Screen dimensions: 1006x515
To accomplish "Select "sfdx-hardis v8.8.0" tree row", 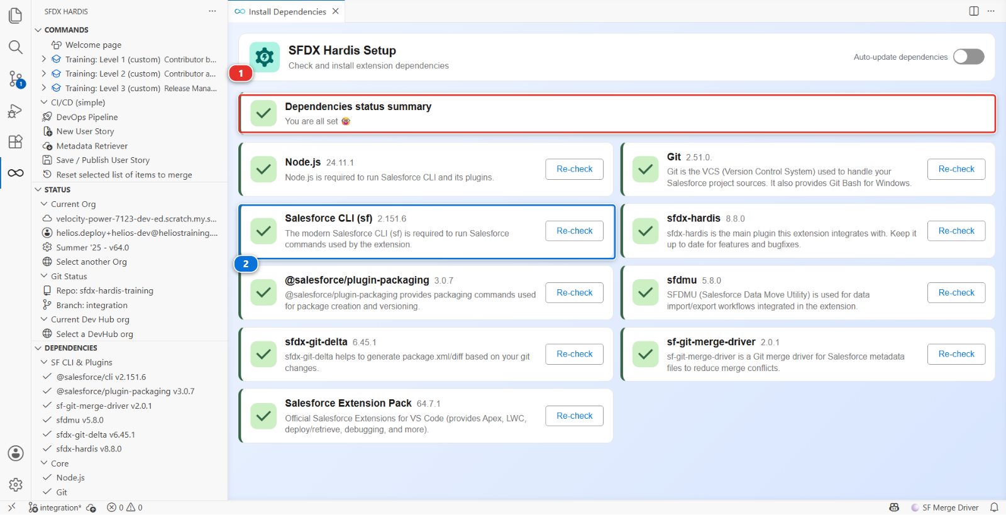I will click(x=130, y=449).
